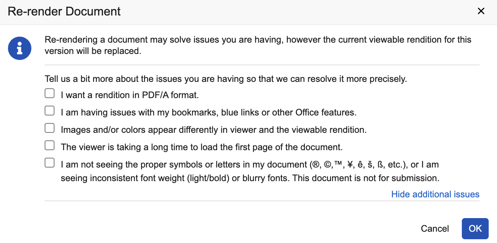The image size is (497, 243).
Task: Check the PDF/A format rendition checkbox
Action: pos(50,93)
